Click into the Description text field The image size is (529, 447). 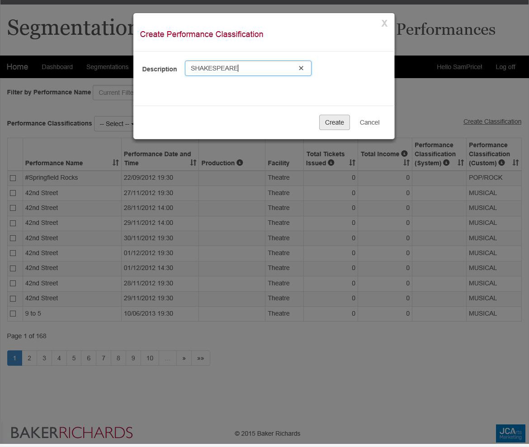click(x=242, y=68)
